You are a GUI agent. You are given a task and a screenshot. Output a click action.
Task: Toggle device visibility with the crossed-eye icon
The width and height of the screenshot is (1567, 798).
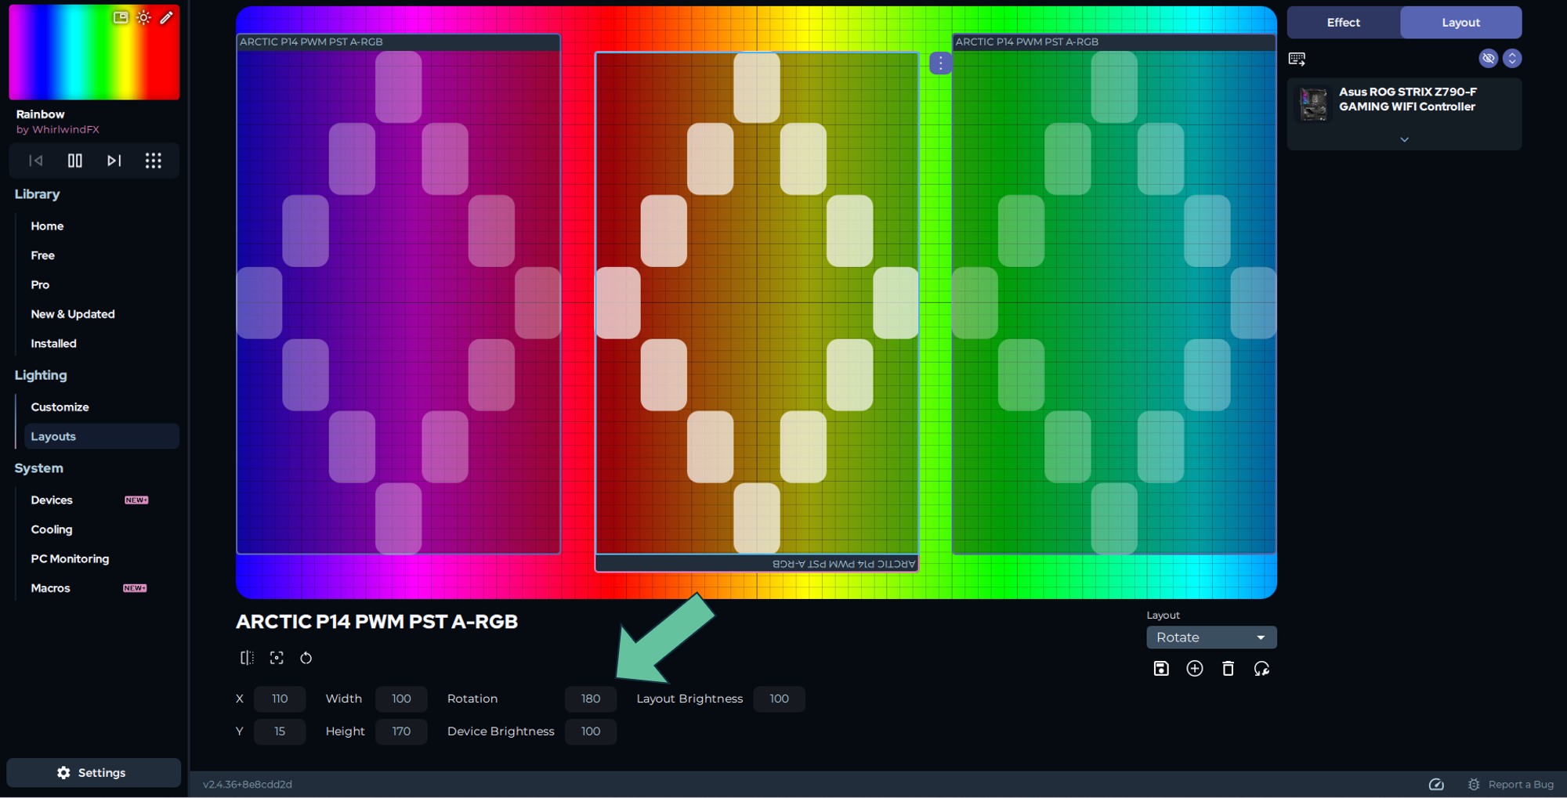(x=1488, y=58)
